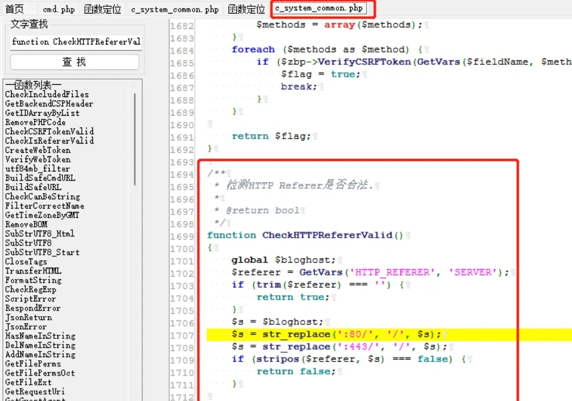Select DelNameInString in function list
This screenshot has height=401, width=572.
click(x=40, y=345)
